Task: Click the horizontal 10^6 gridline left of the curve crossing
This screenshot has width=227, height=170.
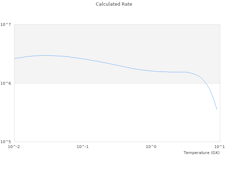Action: (x=106, y=83)
